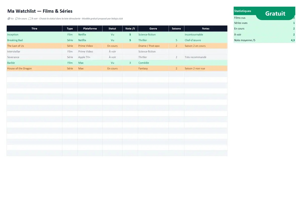This screenshot has height=201, width=302.
Task: Select the "Films vus" statistics label
Action: point(240,18)
